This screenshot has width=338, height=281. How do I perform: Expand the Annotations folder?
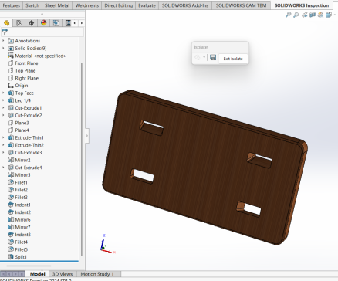[3, 41]
